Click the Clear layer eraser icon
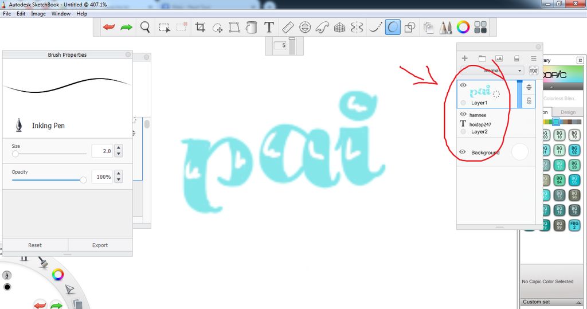Viewport: 587px width, 309px height. pyautogui.click(x=516, y=58)
